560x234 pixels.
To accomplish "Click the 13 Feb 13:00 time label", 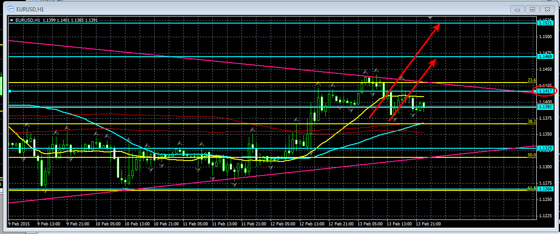I will (399, 224).
